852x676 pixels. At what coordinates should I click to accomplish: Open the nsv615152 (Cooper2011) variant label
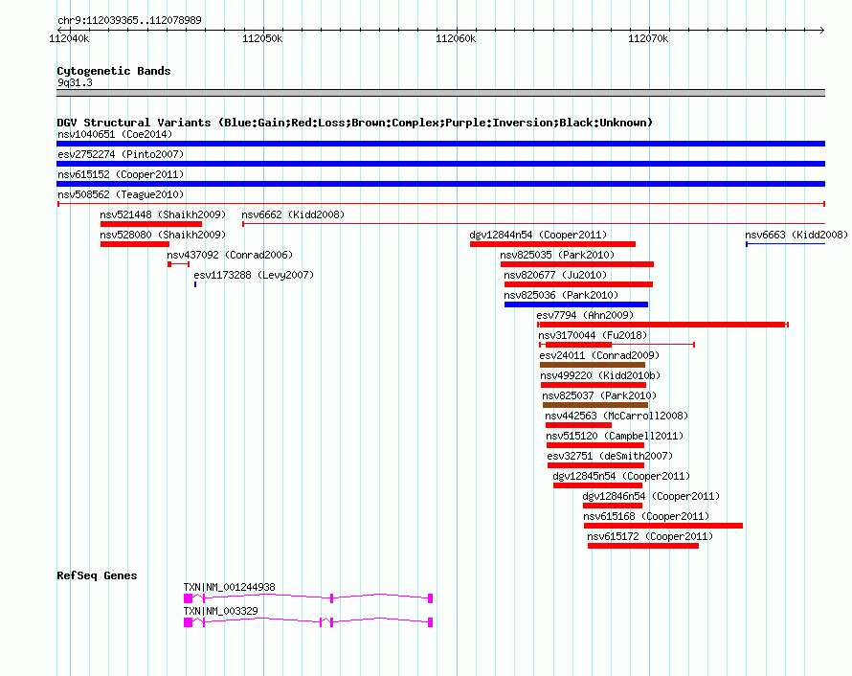121,174
